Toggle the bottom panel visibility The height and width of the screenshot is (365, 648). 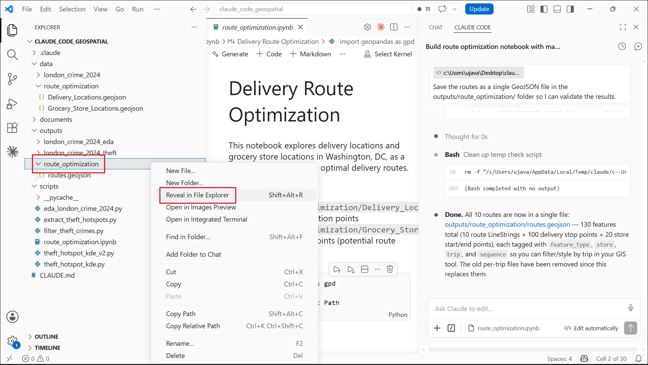(557, 9)
